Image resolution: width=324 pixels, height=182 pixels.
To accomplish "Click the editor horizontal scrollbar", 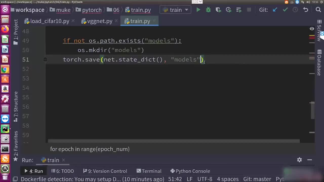I will (x=174, y=141).
